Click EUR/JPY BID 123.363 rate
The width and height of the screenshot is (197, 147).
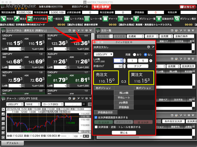click(x=57, y=42)
